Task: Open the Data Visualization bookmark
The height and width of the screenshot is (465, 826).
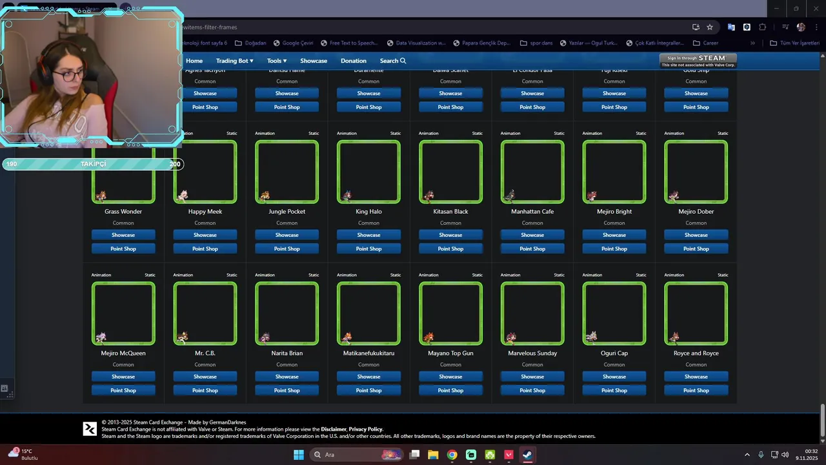Action: tap(416, 43)
